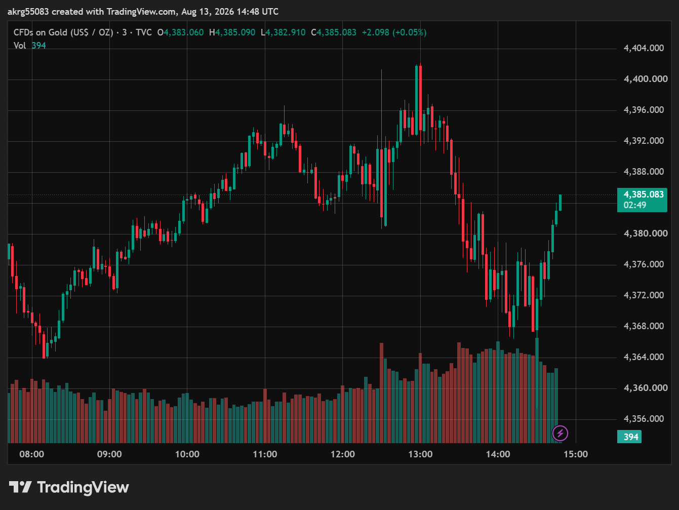Click the 15:00 time axis label

pos(576,454)
